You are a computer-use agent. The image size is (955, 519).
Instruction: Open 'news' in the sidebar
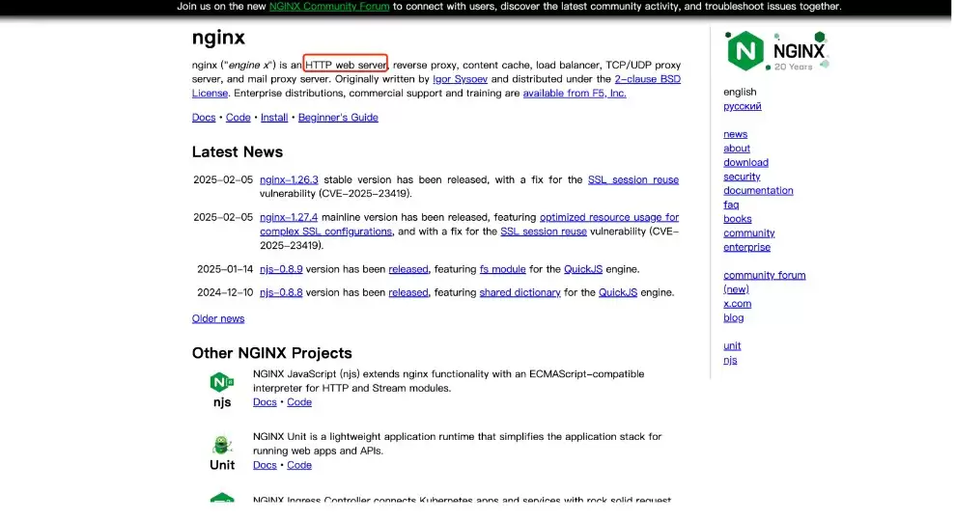(x=735, y=134)
